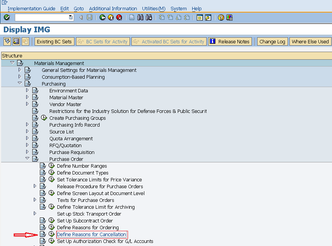Image resolution: width=332 pixels, height=246 pixels.
Task: Execute the Define Reasons for Cancellation activity icon
Action: pyautogui.click(x=52, y=234)
